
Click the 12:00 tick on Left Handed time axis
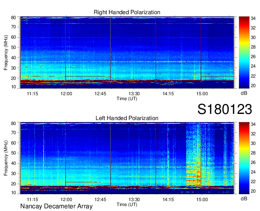[66, 200]
